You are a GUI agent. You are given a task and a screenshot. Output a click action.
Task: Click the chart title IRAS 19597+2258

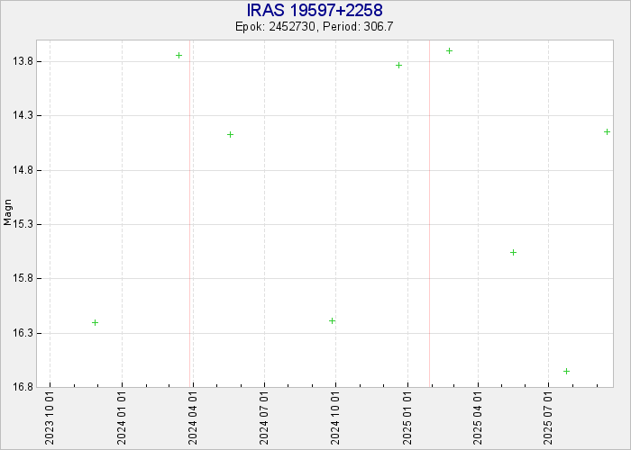[x=315, y=10]
